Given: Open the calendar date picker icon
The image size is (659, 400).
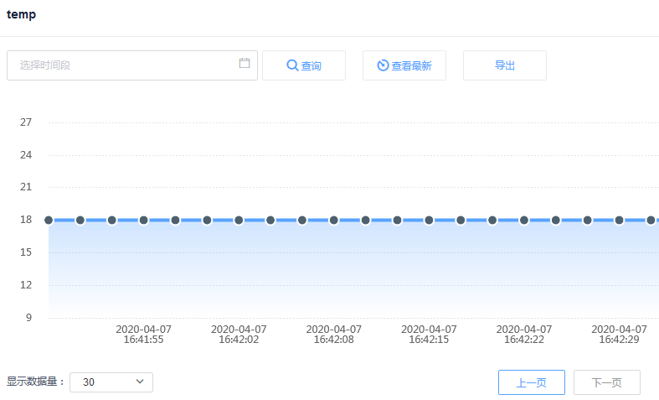Looking at the screenshot, I should [x=245, y=64].
